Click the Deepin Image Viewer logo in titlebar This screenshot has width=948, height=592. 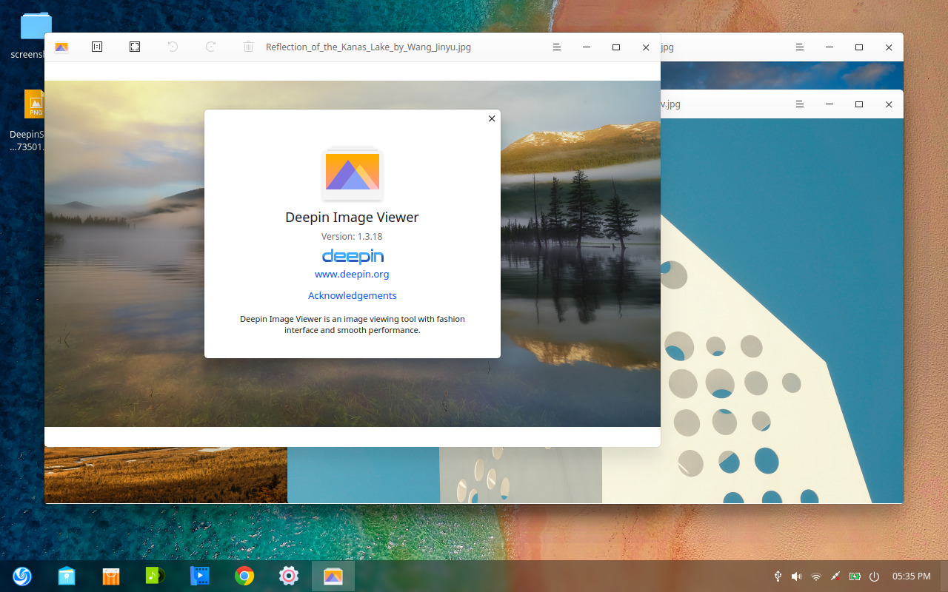[61, 47]
